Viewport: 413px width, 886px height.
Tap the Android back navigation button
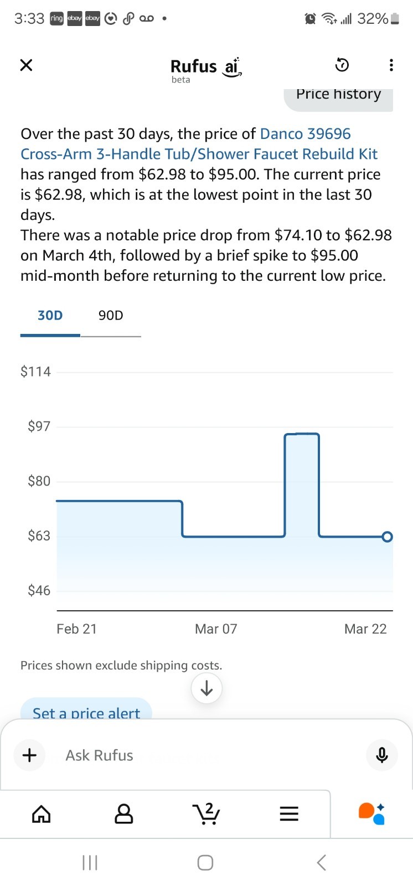click(x=322, y=862)
